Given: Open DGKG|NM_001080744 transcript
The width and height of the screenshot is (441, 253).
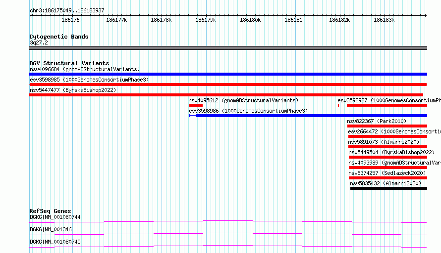Looking at the screenshot, I should tap(55, 217).
